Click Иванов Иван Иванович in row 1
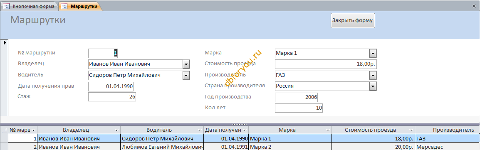Viewport: 480px width, 150px height. tap(79, 139)
